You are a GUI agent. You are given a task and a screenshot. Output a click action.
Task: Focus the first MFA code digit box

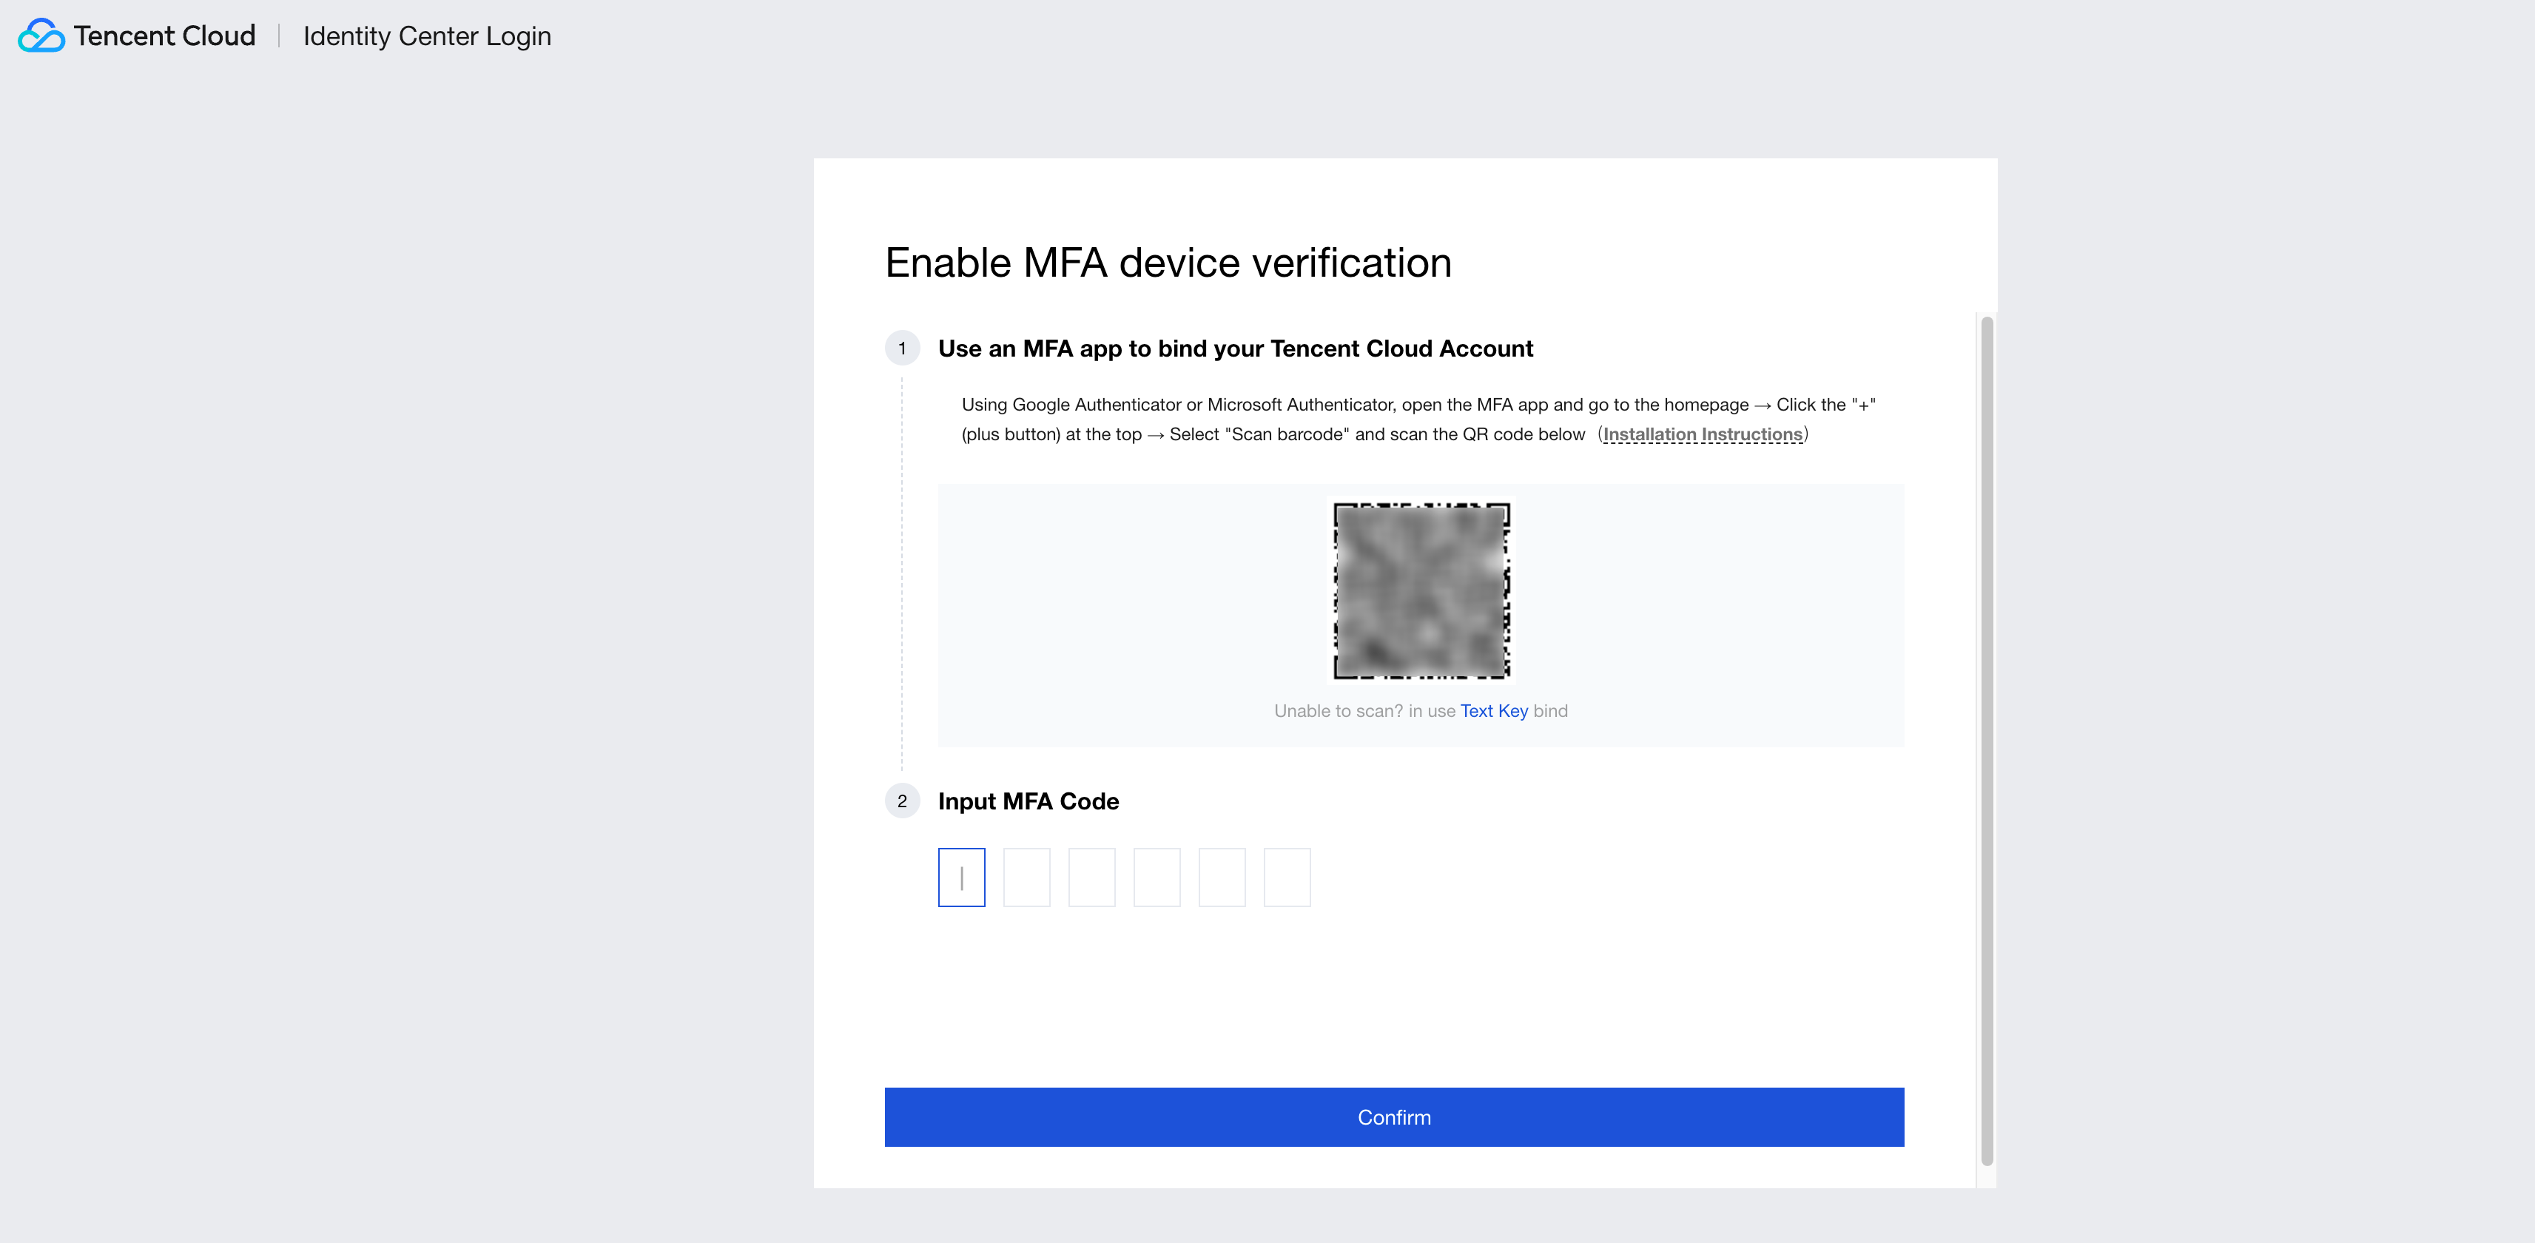961,877
